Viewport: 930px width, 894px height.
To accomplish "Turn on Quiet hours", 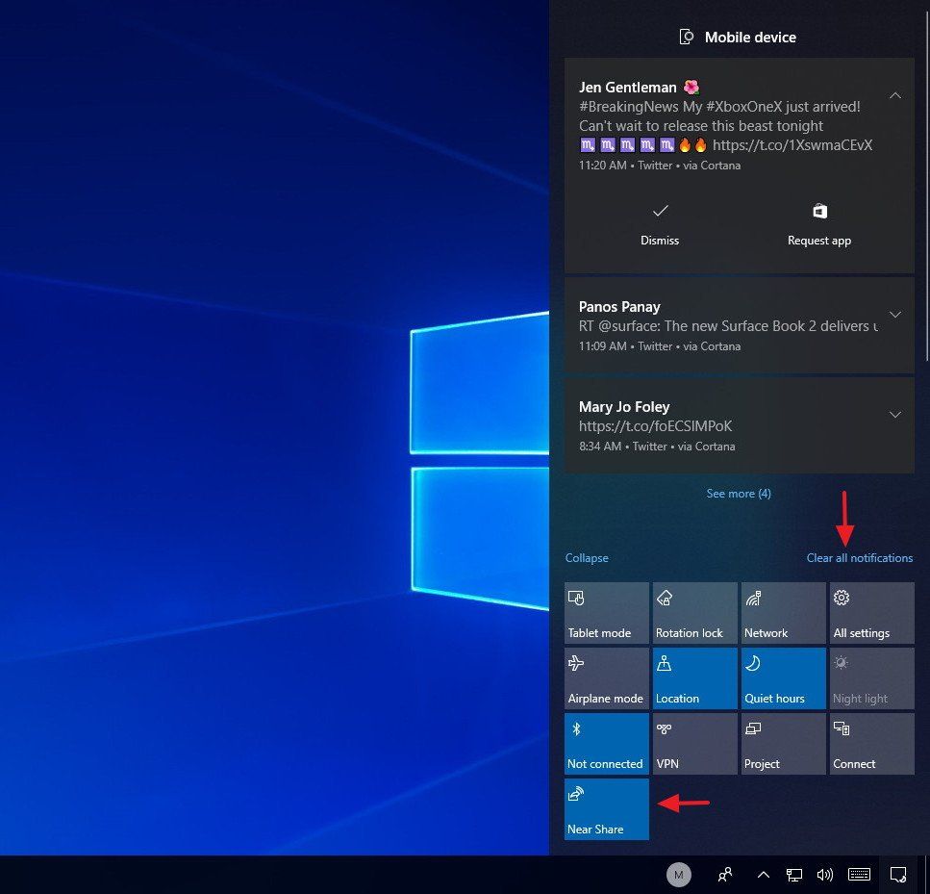I will coord(782,677).
